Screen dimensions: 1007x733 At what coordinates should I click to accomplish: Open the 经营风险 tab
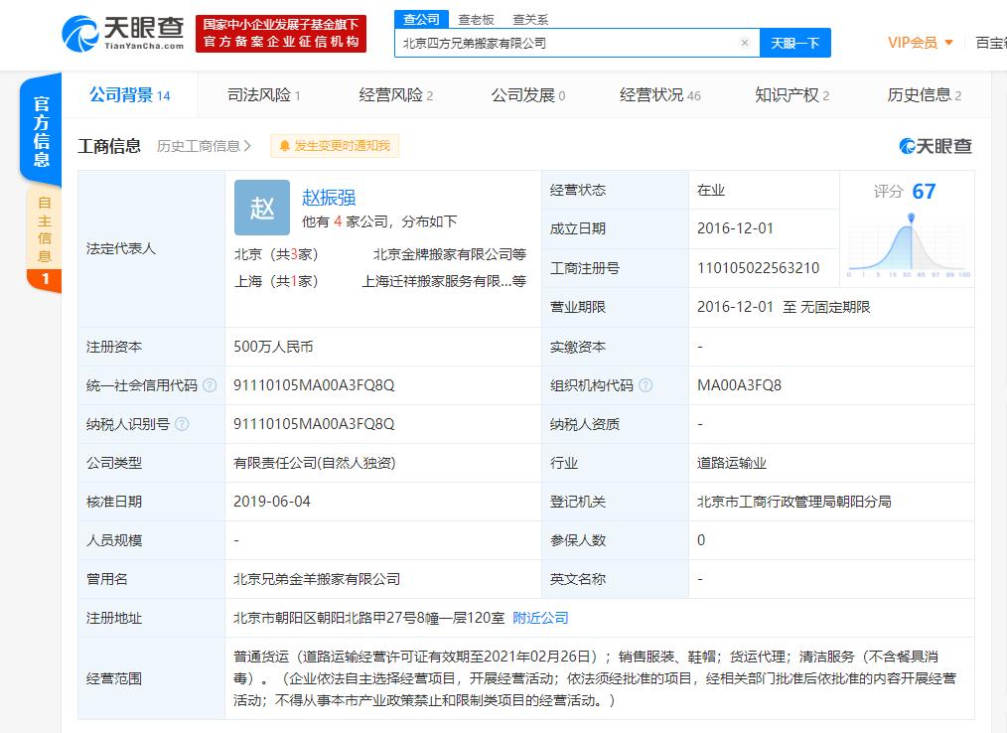[x=395, y=95]
